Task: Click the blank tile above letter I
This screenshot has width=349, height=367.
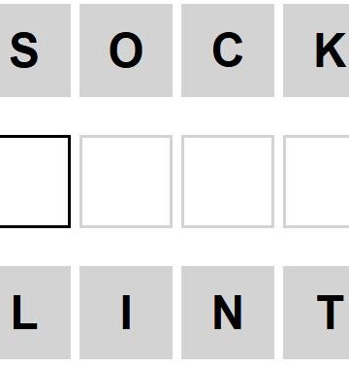Action: (x=126, y=182)
